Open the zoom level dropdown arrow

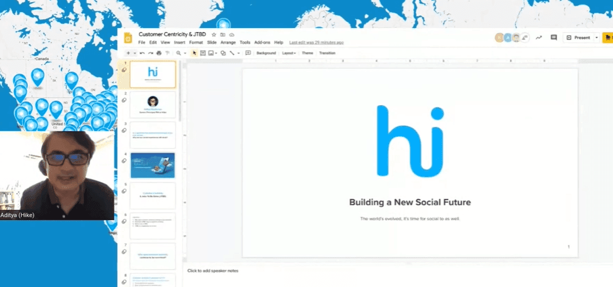(x=185, y=53)
